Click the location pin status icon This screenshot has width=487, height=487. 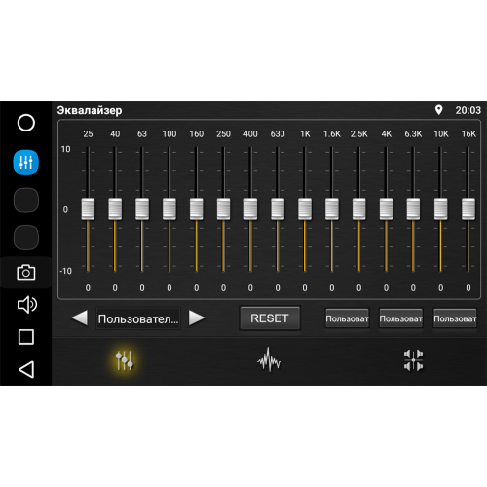[438, 110]
